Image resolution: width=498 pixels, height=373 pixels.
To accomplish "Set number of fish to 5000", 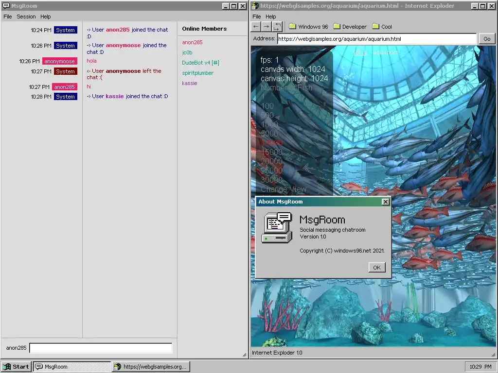I will click(269, 134).
